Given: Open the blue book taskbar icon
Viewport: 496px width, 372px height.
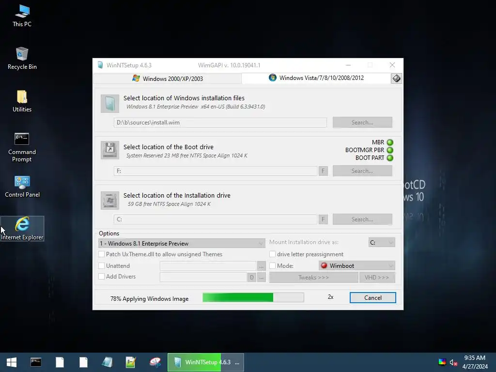Looking at the screenshot, I should pos(107,362).
